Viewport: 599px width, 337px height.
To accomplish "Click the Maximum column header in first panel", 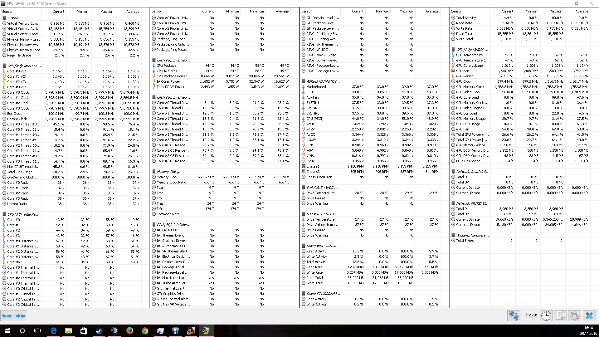I will (x=107, y=12).
